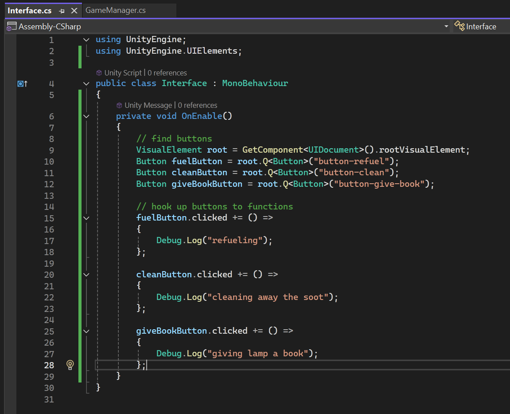Collapse the using directives block at line 1
The height and width of the screenshot is (414, 510).
[x=86, y=40]
